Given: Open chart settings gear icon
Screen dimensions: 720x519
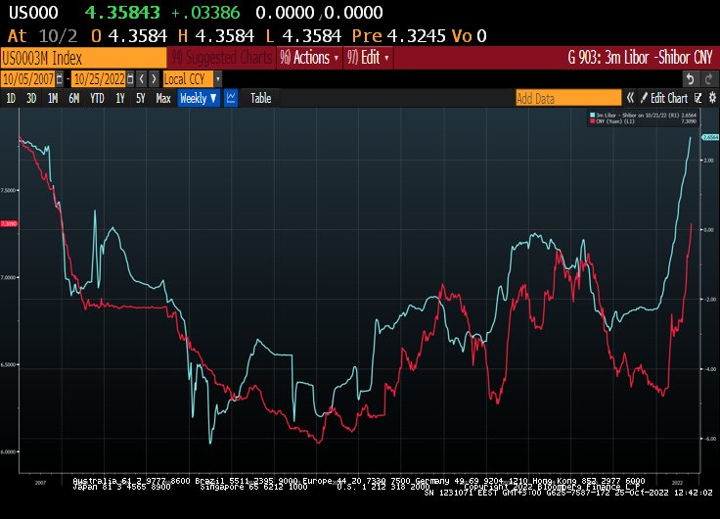Looking at the screenshot, I should point(712,98).
